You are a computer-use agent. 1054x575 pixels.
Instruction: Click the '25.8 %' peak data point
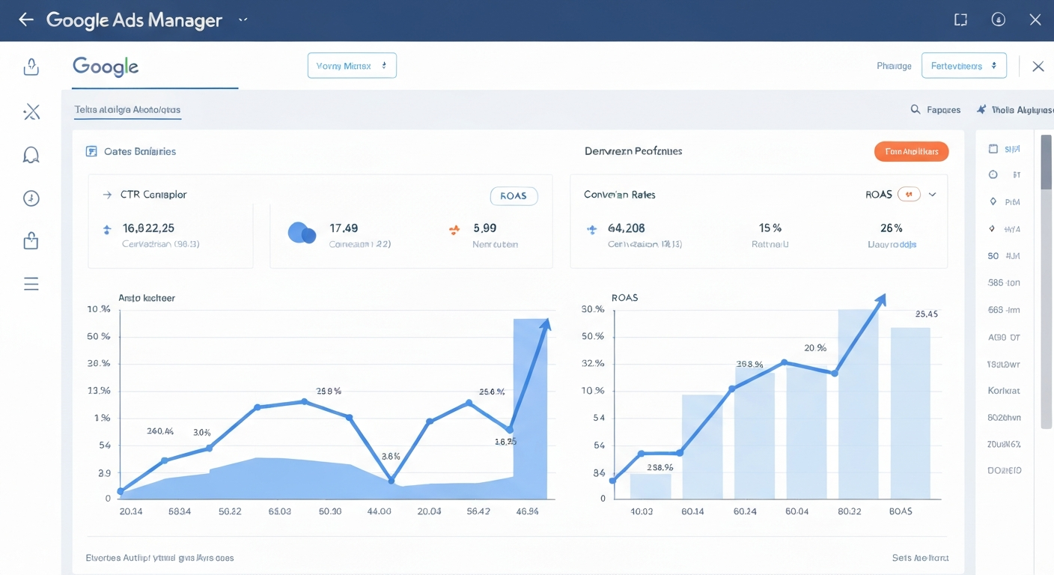(305, 402)
